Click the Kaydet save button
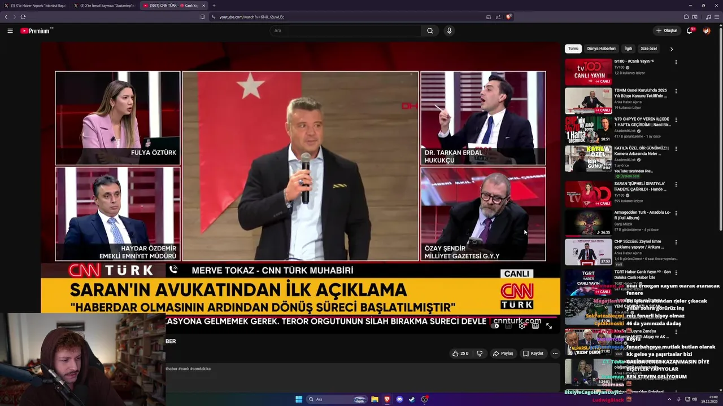Image resolution: width=723 pixels, height=406 pixels. click(x=533, y=354)
